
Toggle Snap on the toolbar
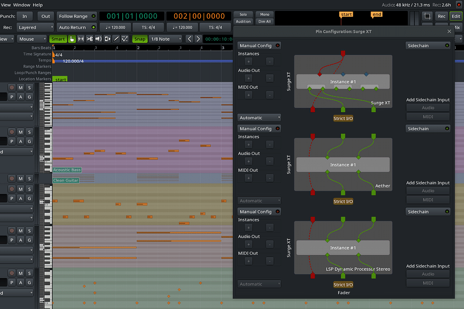pyautogui.click(x=139, y=39)
